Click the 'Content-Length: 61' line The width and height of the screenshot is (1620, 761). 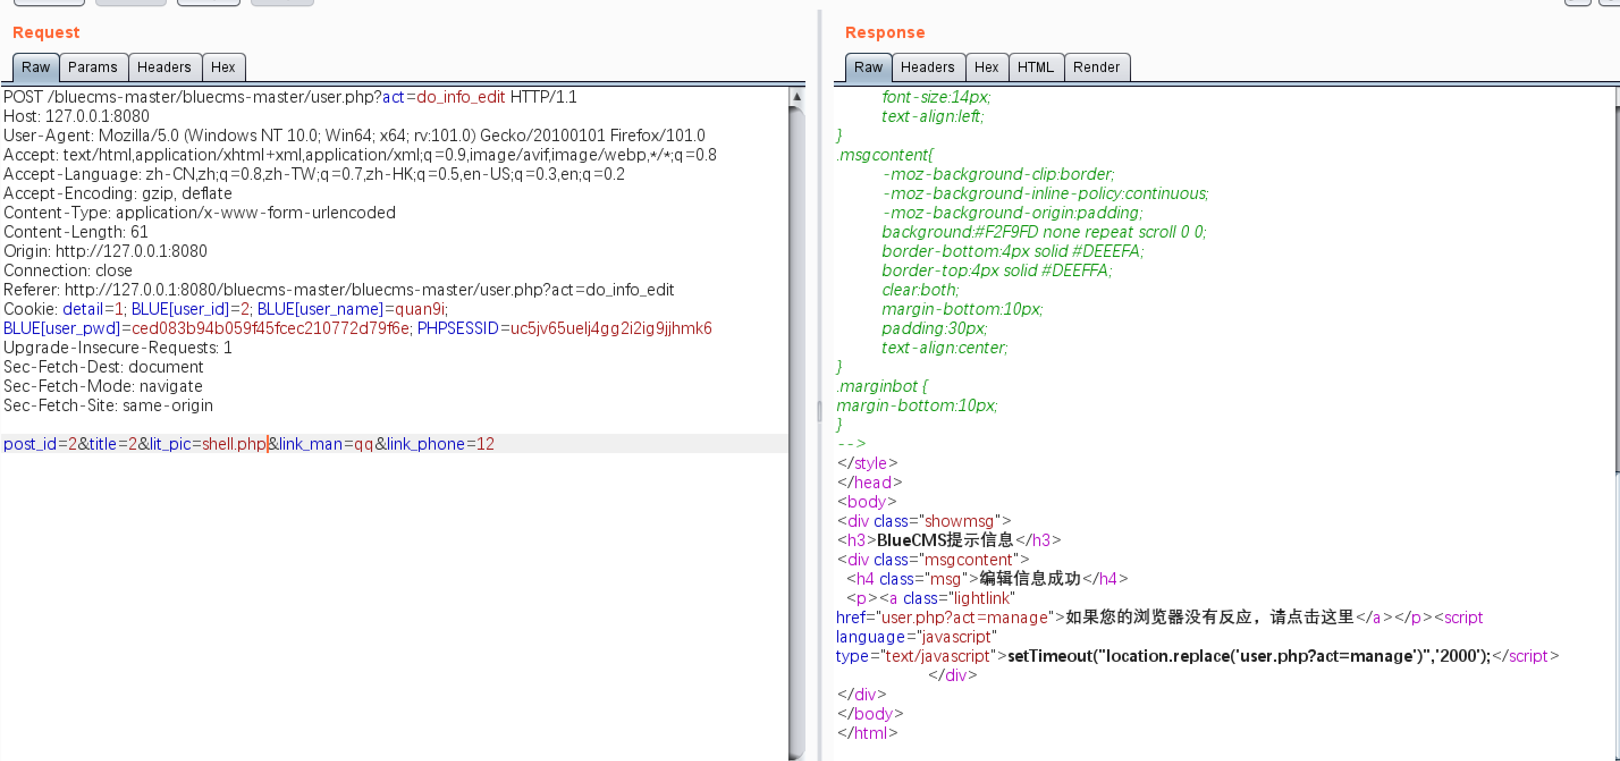(x=76, y=232)
